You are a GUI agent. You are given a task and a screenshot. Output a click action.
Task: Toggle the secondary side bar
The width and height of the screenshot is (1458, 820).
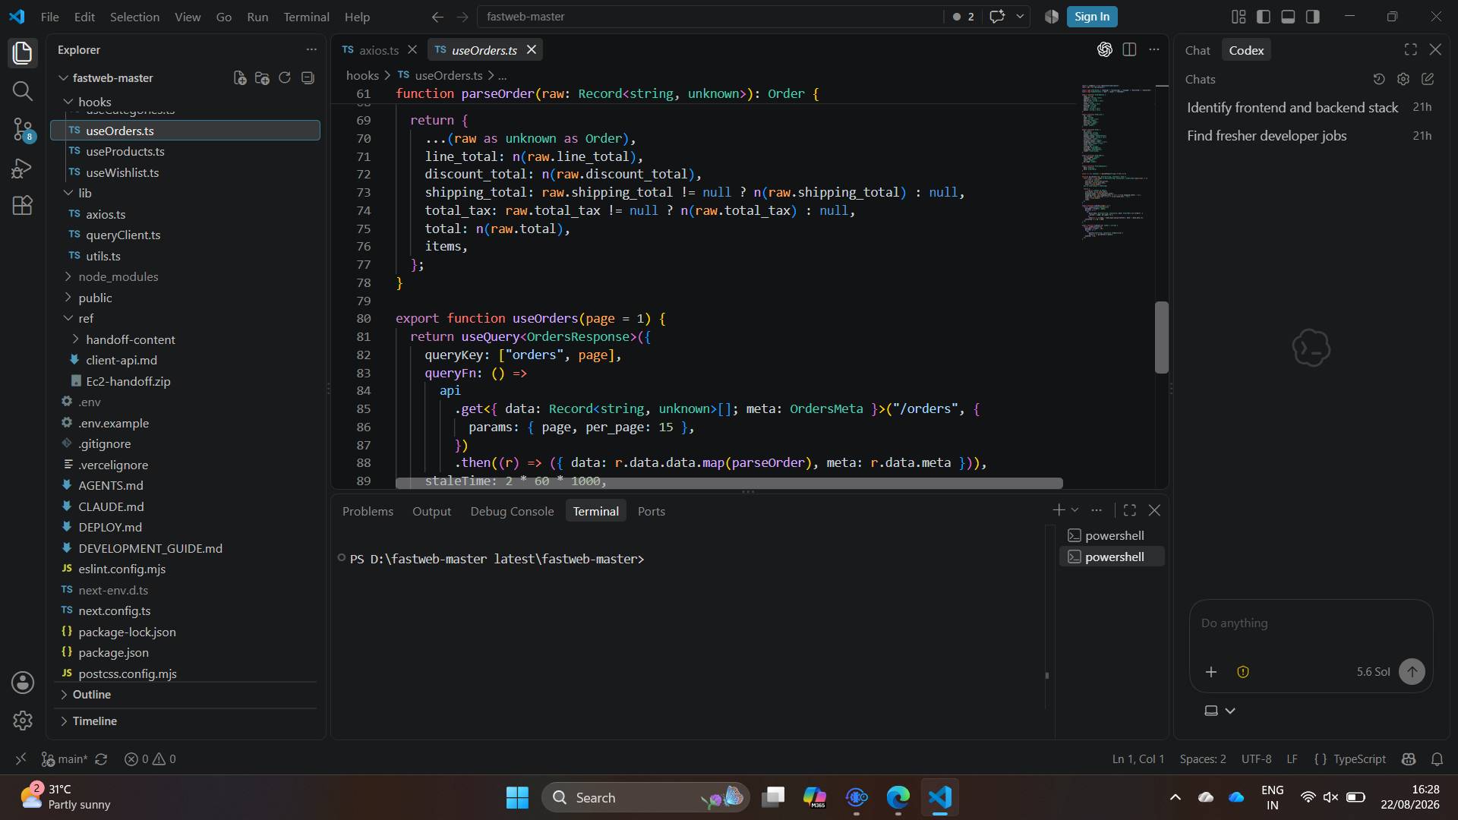[1313, 17]
